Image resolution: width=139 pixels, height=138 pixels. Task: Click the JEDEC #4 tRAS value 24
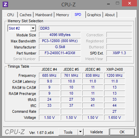(49, 99)
